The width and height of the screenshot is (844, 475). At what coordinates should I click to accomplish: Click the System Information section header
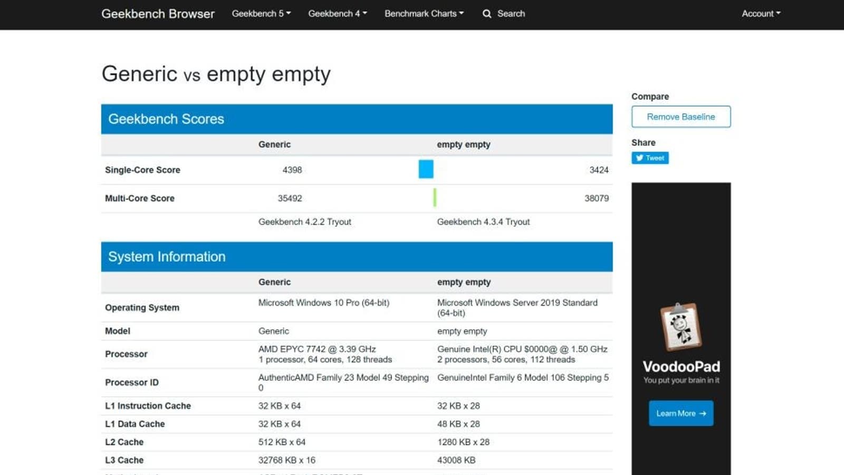click(357, 257)
